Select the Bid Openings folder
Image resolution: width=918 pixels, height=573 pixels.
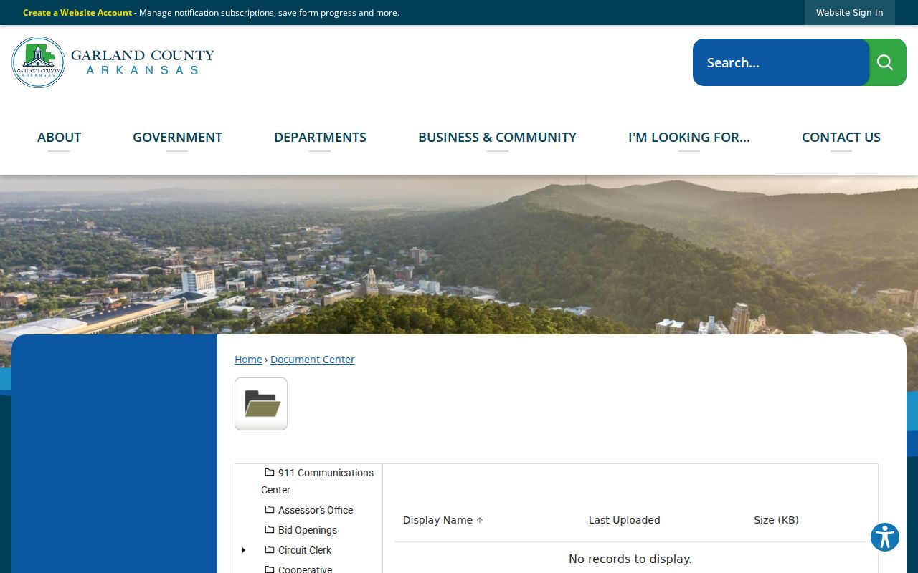click(x=308, y=530)
